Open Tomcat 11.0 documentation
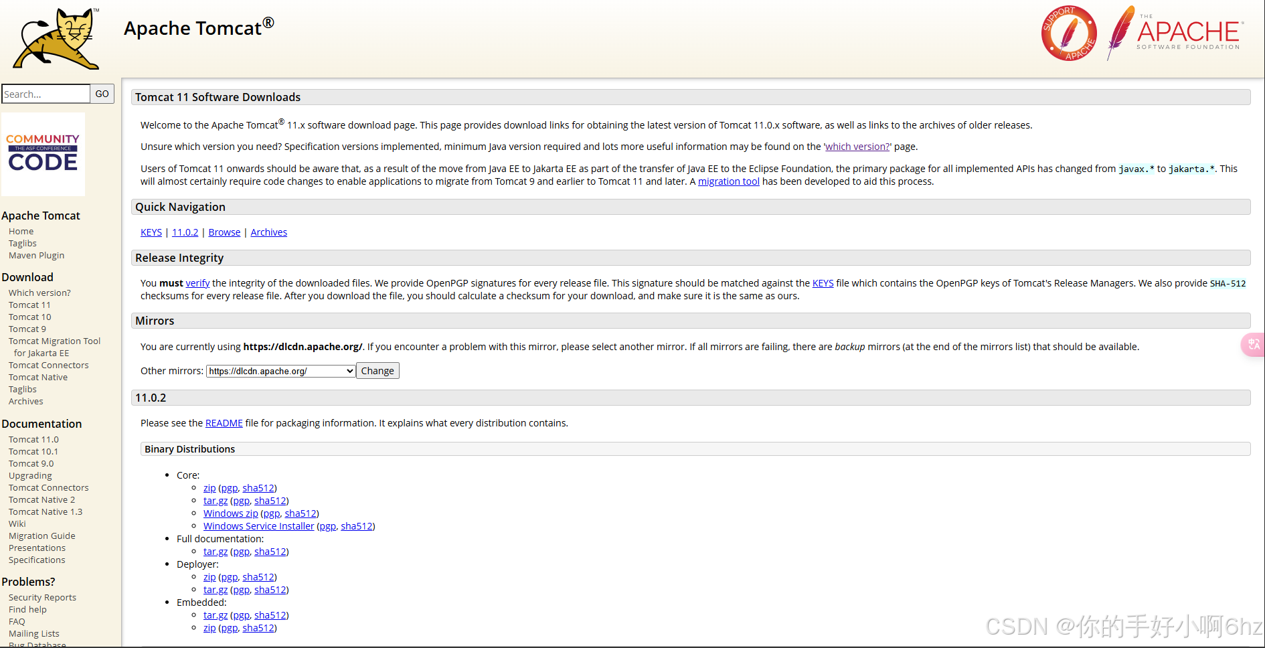The image size is (1265, 648). click(x=33, y=439)
